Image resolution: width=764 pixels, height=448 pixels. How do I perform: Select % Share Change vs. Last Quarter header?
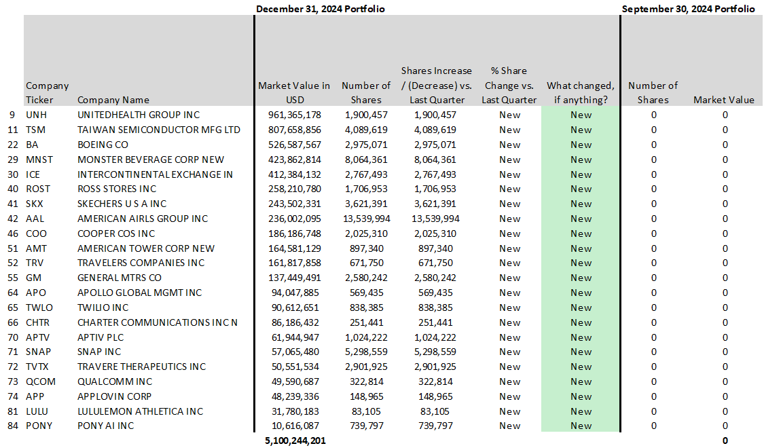509,86
